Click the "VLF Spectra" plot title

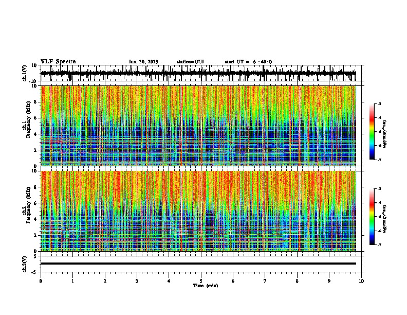click(x=58, y=62)
